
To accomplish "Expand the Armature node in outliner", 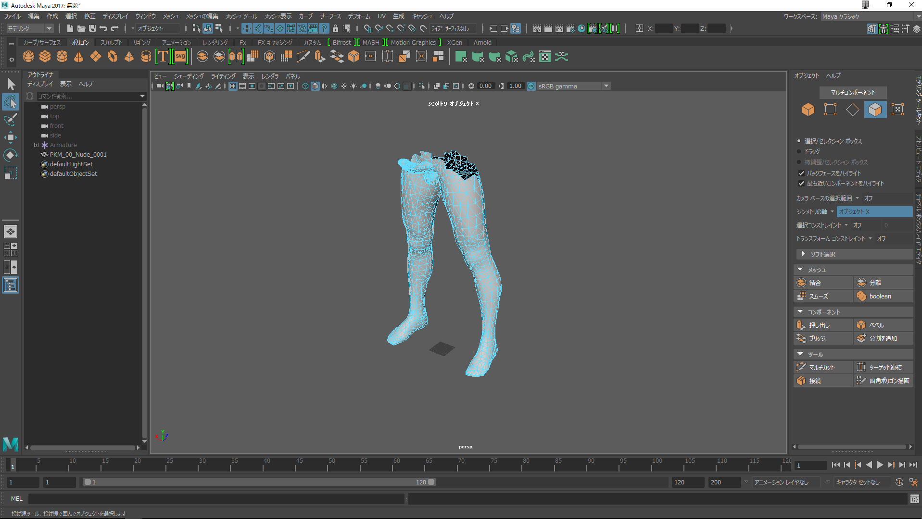I will pos(36,145).
